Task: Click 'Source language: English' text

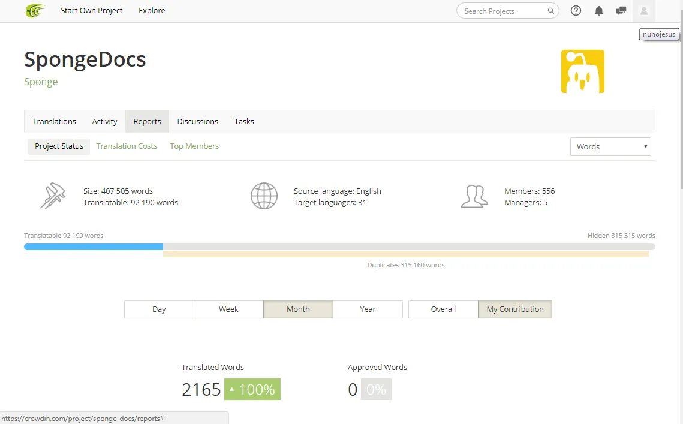Action: tap(337, 191)
